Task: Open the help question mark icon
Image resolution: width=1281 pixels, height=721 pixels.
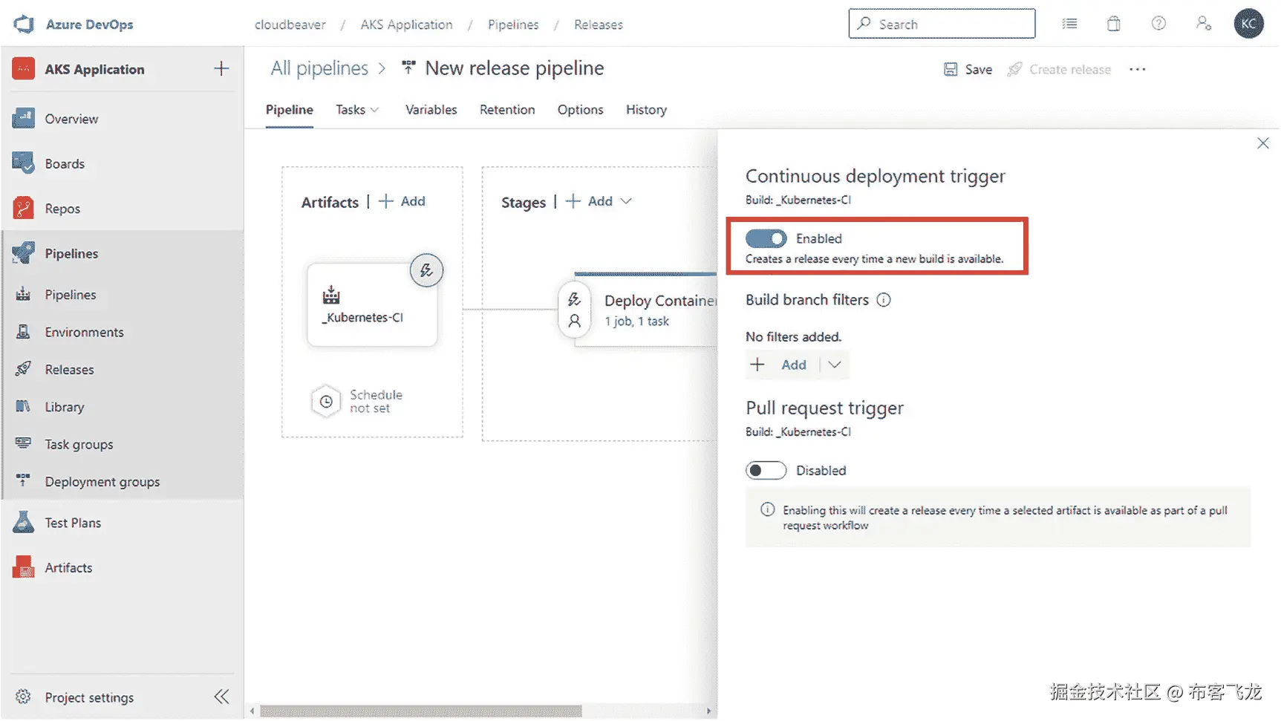Action: pos(1158,24)
